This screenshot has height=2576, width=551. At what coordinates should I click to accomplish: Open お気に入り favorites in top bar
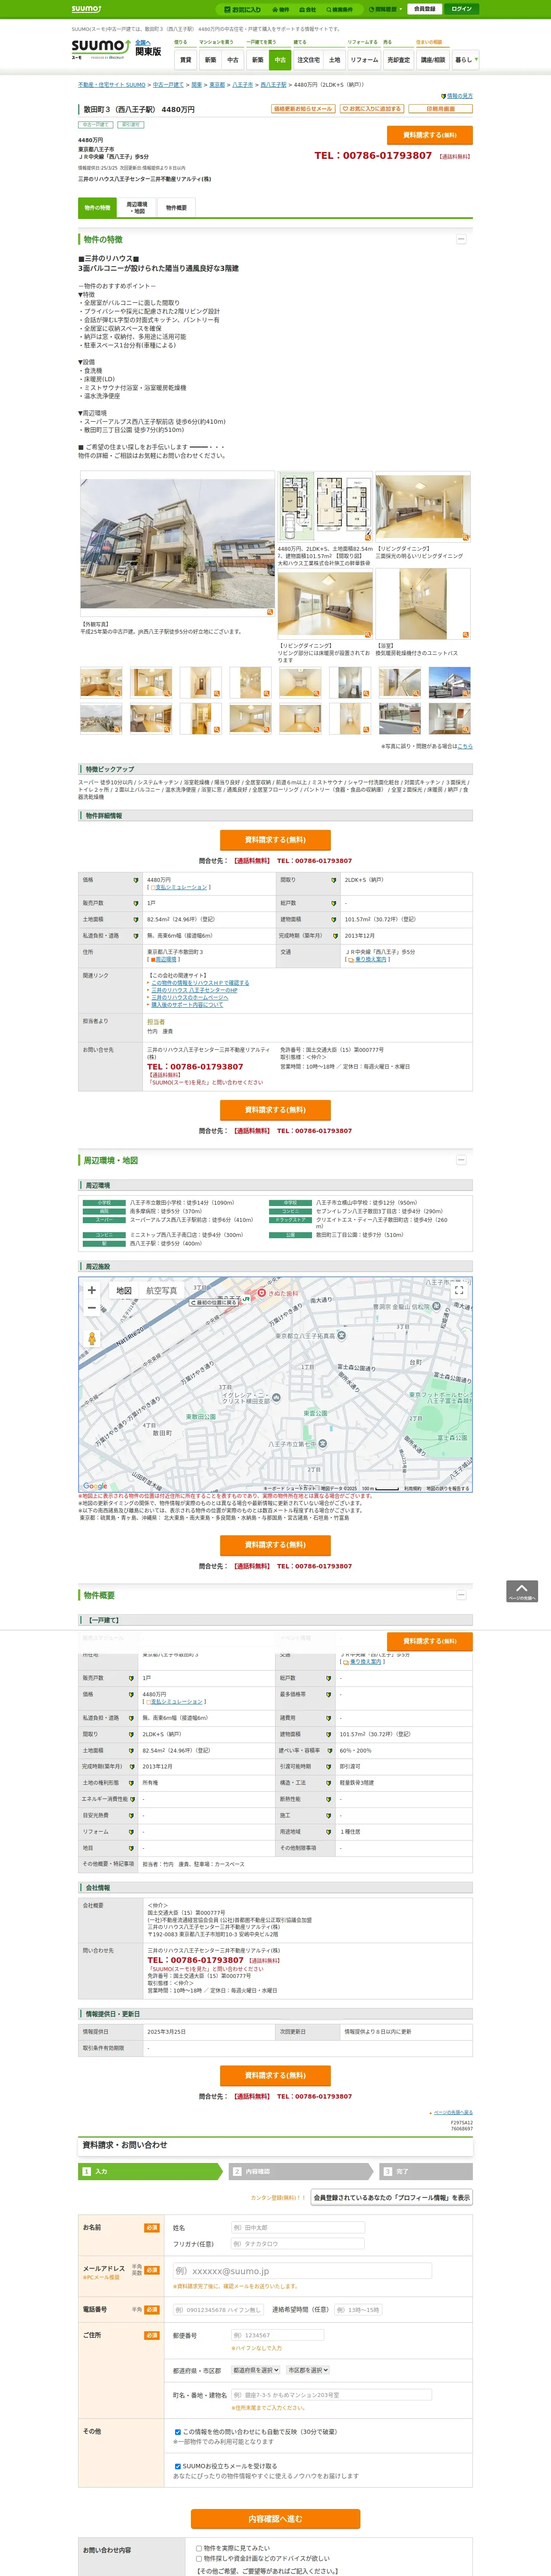[243, 9]
